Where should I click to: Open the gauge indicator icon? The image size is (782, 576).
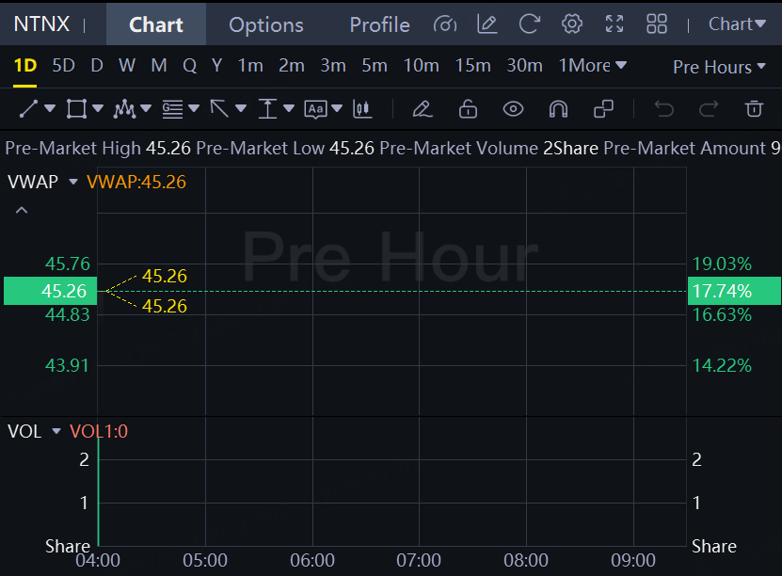tap(446, 24)
